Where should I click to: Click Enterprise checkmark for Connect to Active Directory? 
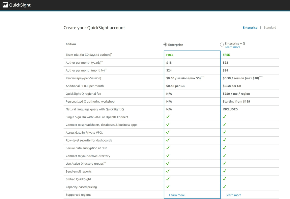(x=168, y=156)
